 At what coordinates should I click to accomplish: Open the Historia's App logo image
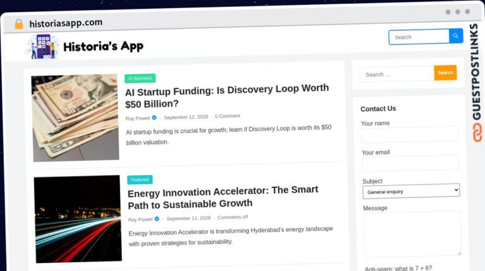coord(42,47)
